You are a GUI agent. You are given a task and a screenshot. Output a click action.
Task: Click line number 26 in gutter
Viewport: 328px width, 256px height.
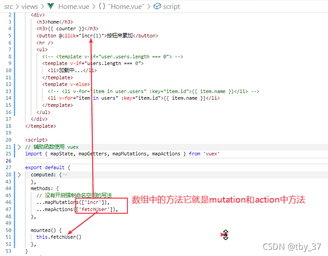tap(8, 161)
